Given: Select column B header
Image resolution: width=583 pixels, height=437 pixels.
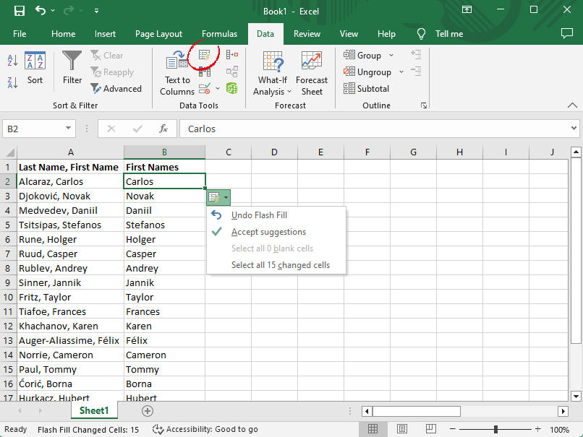Looking at the screenshot, I should [164, 152].
